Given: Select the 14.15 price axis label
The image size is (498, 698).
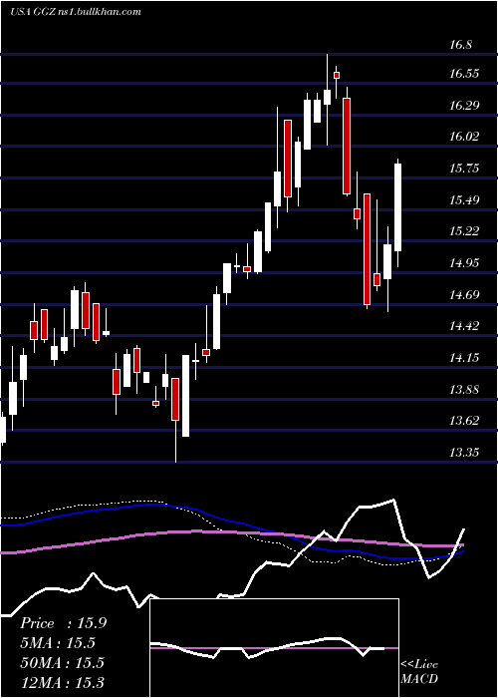Looking at the screenshot, I should click(x=464, y=358).
